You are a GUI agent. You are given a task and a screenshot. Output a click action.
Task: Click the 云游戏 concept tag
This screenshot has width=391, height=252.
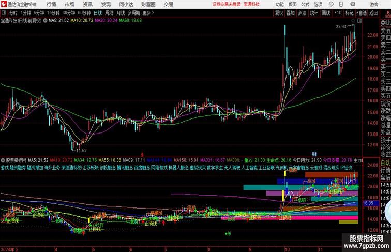click(x=316, y=168)
